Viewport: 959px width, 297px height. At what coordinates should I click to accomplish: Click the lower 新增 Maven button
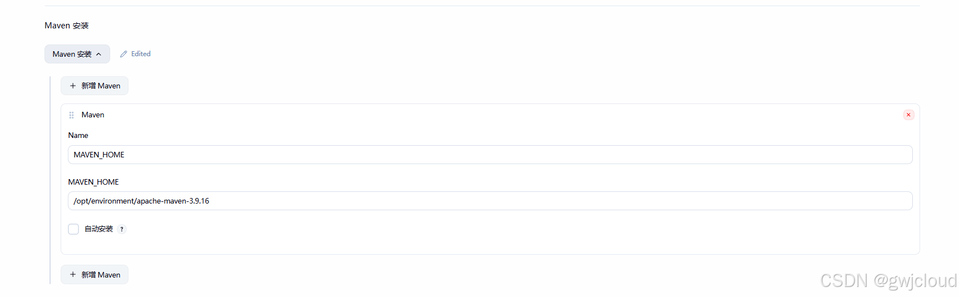tap(95, 275)
